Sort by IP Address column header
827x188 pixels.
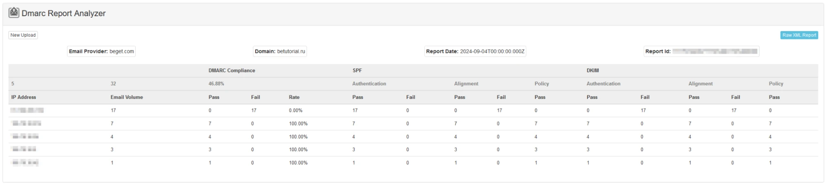pos(24,97)
